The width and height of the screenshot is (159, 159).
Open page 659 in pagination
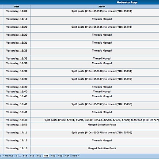pyautogui.click(x=32, y=156)
